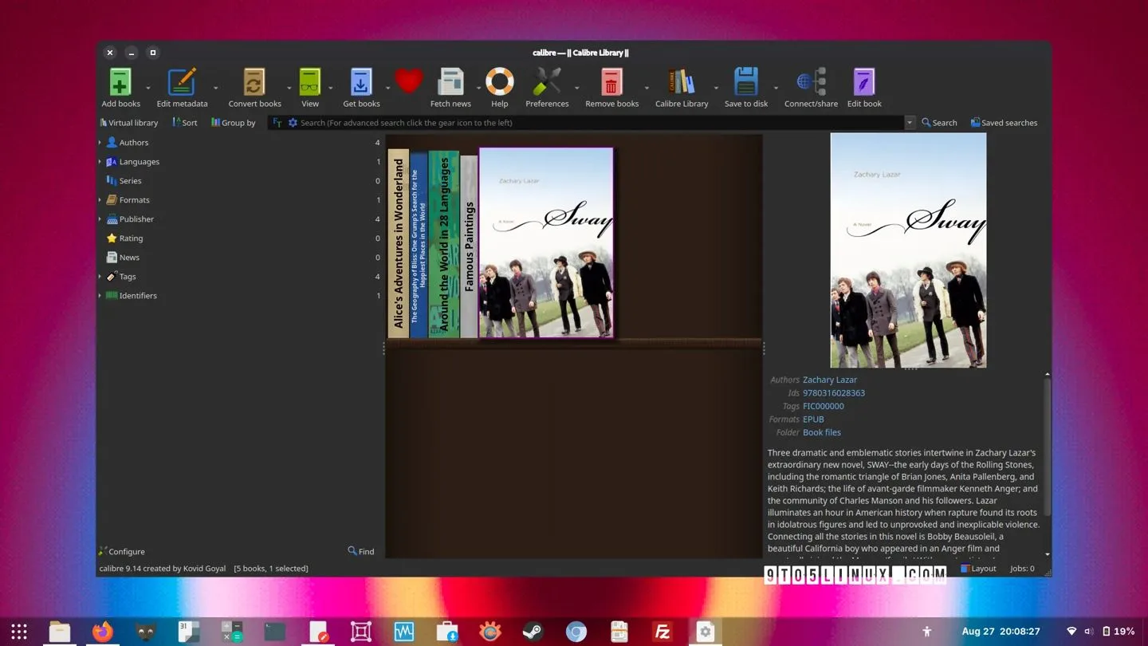Expand the Identifiers category

[100, 296]
